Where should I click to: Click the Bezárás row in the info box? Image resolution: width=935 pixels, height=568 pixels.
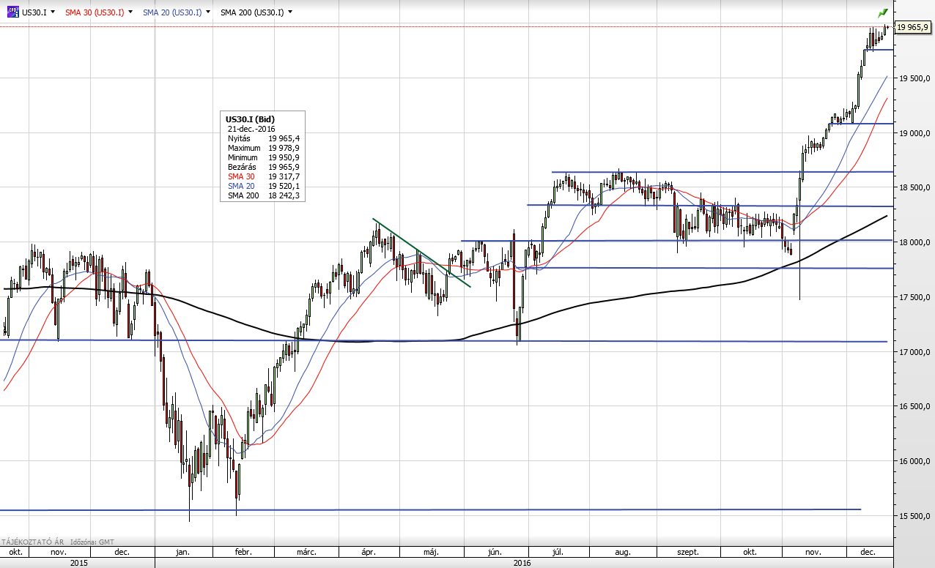tap(264, 166)
